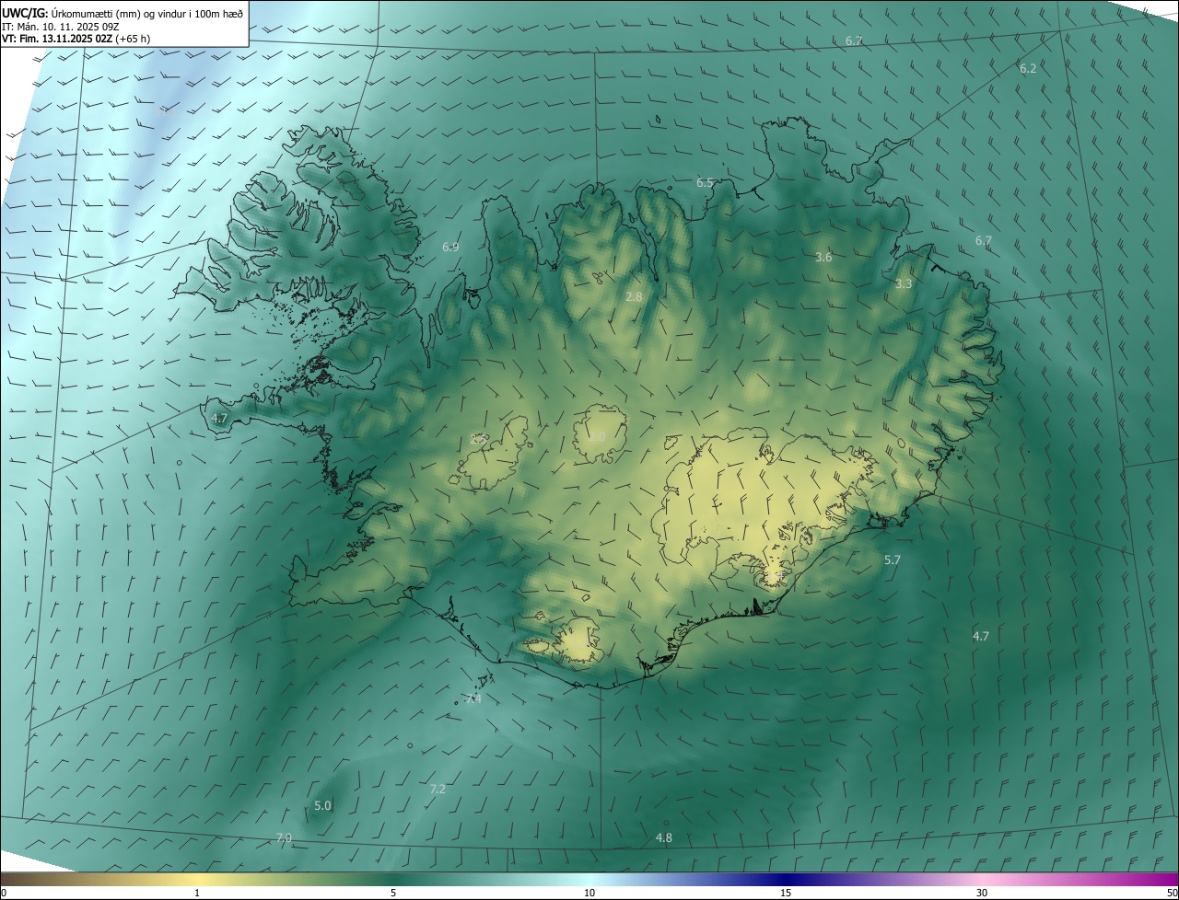The width and height of the screenshot is (1179, 900).
Task: Click the 3.3 value label on the map
Action: click(x=904, y=284)
